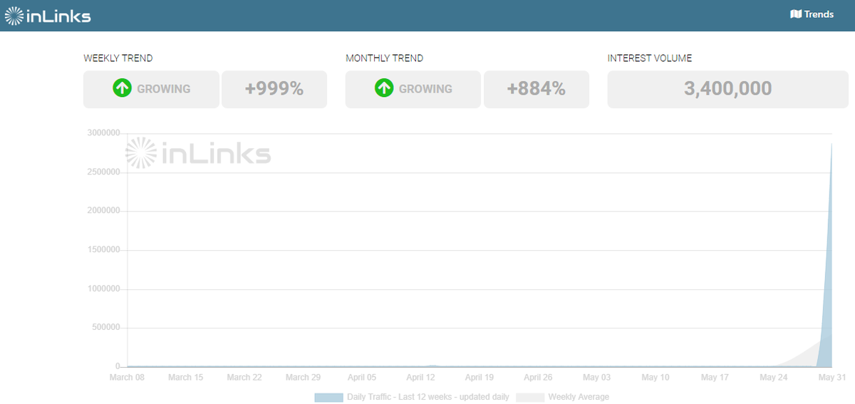Image resolution: width=855 pixels, height=404 pixels.
Task: Click the April 05 axis label
Action: (362, 378)
